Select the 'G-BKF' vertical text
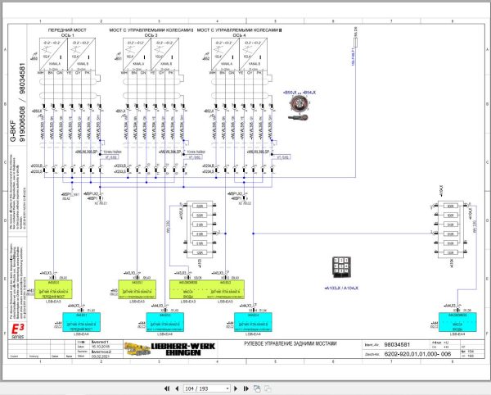 click(x=13, y=131)
